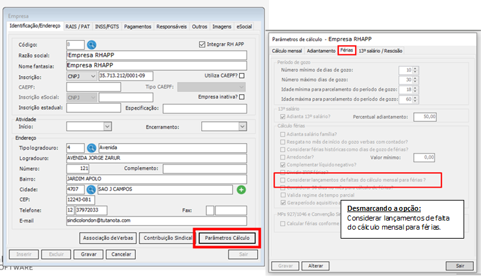Open the Adiantamento tab
Image resolution: width=481 pixels, height=276 pixels.
click(x=321, y=51)
